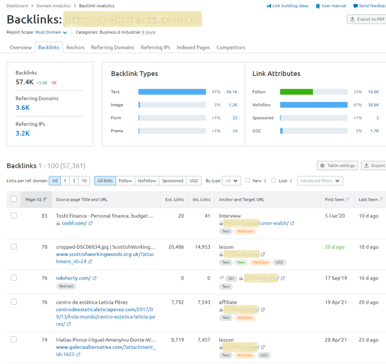386x364 pixels.
Task: Click the 18.8K follow links count
Action: click(373, 92)
